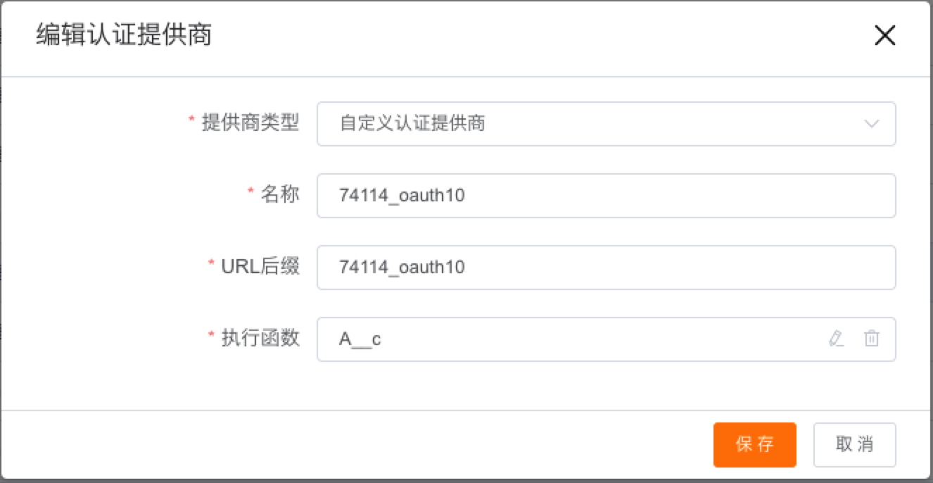Click the 执行函数 field label
Viewport: 933px width, 483px height.
(x=260, y=338)
